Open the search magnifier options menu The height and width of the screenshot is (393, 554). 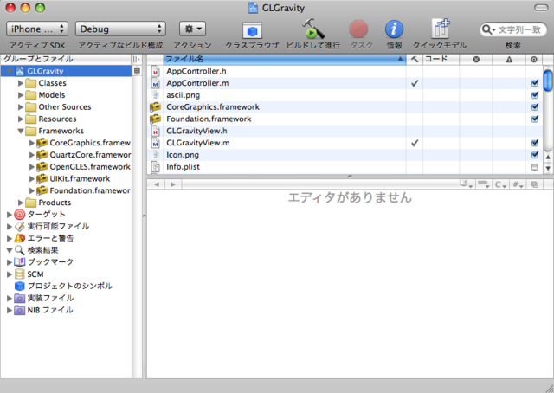[x=489, y=29]
